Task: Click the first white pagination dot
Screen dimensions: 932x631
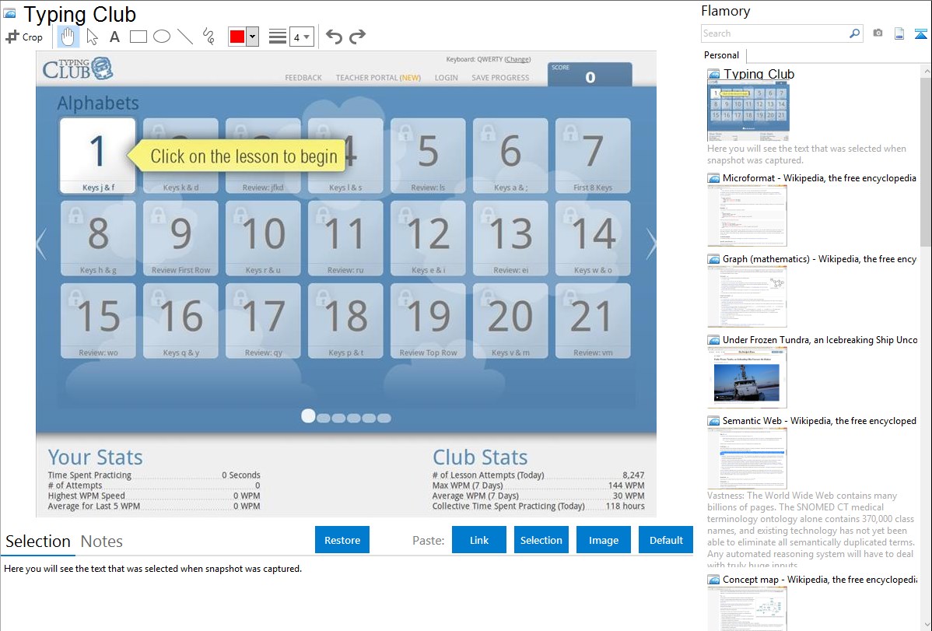Action: pyautogui.click(x=308, y=415)
